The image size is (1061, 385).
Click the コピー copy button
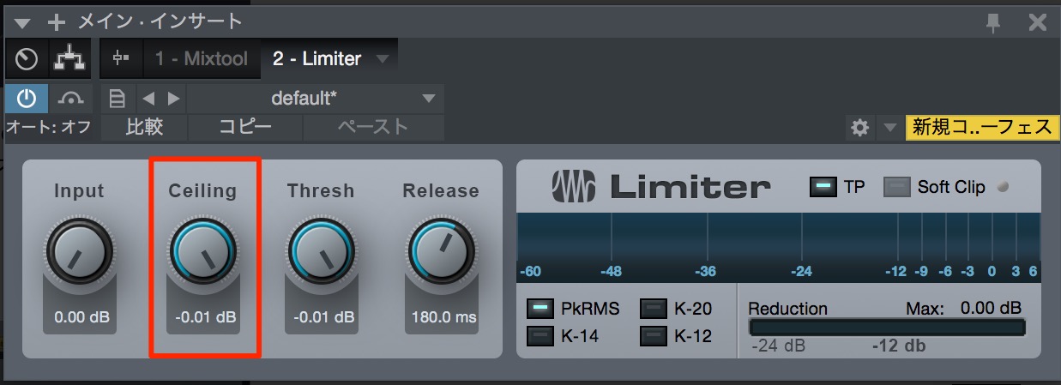(x=245, y=128)
